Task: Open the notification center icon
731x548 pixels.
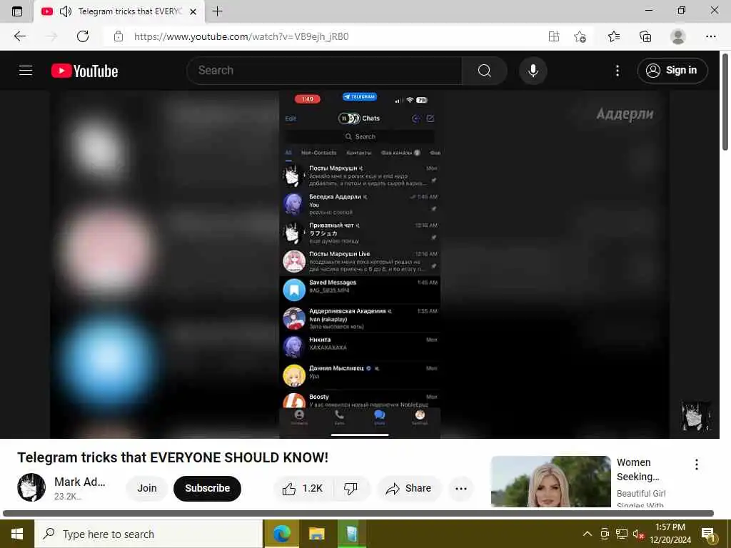Action: (708, 534)
